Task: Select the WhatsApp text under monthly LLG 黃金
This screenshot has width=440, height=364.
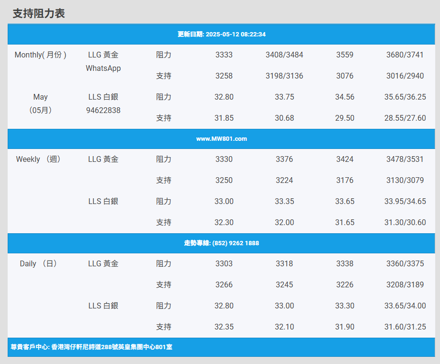Action: tap(103, 68)
